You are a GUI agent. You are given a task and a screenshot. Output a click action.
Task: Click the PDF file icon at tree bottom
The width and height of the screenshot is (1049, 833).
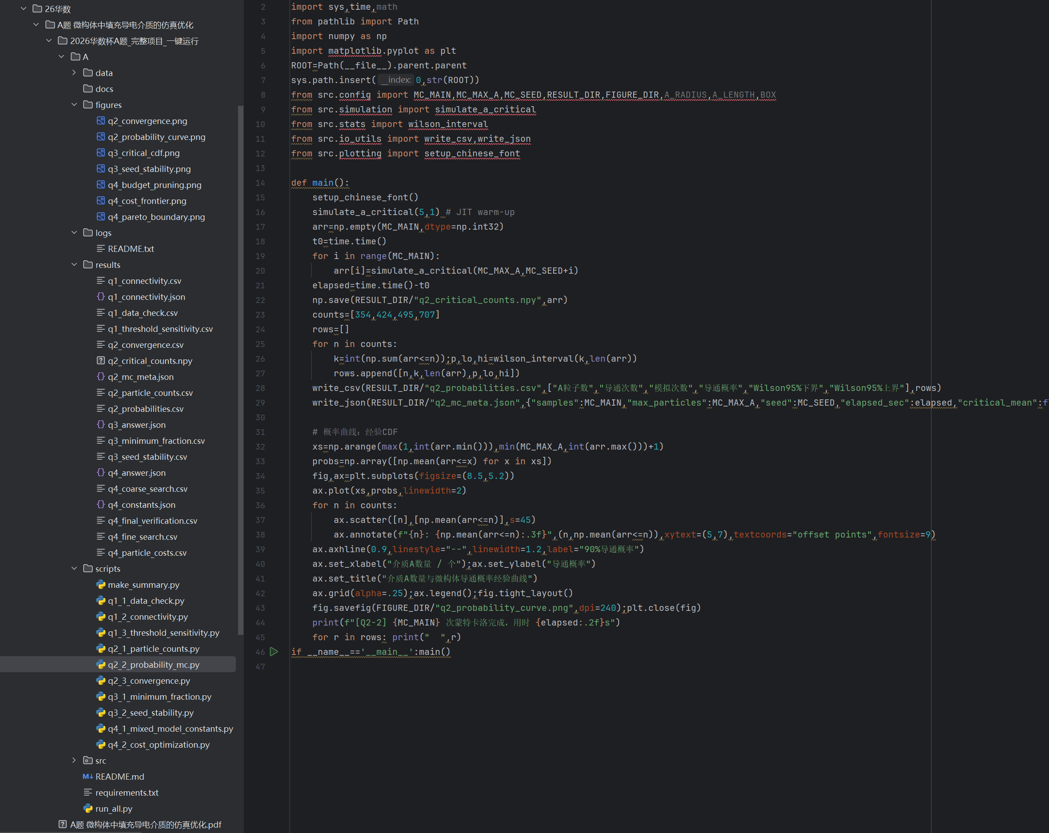click(63, 824)
